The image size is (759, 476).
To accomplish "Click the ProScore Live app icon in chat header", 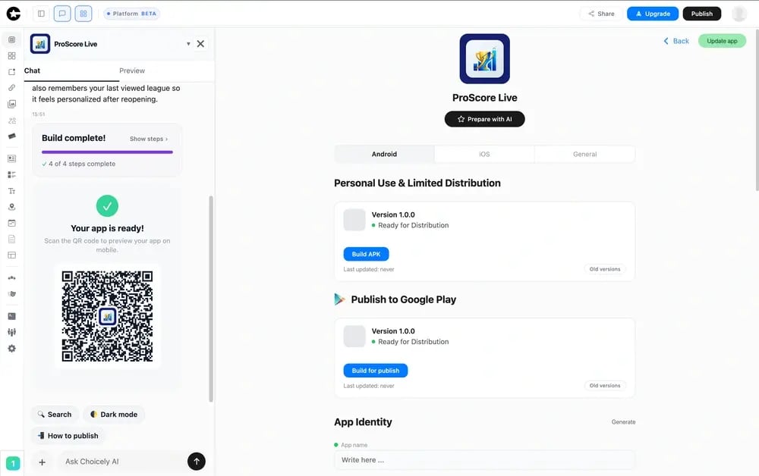I will (x=40, y=44).
